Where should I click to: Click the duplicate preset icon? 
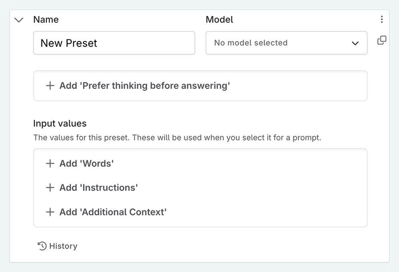382,40
